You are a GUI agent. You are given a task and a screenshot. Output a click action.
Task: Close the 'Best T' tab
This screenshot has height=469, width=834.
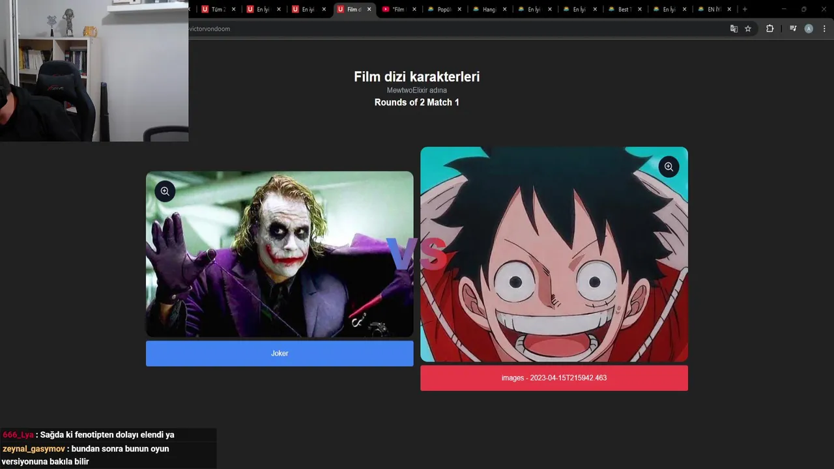pos(640,9)
